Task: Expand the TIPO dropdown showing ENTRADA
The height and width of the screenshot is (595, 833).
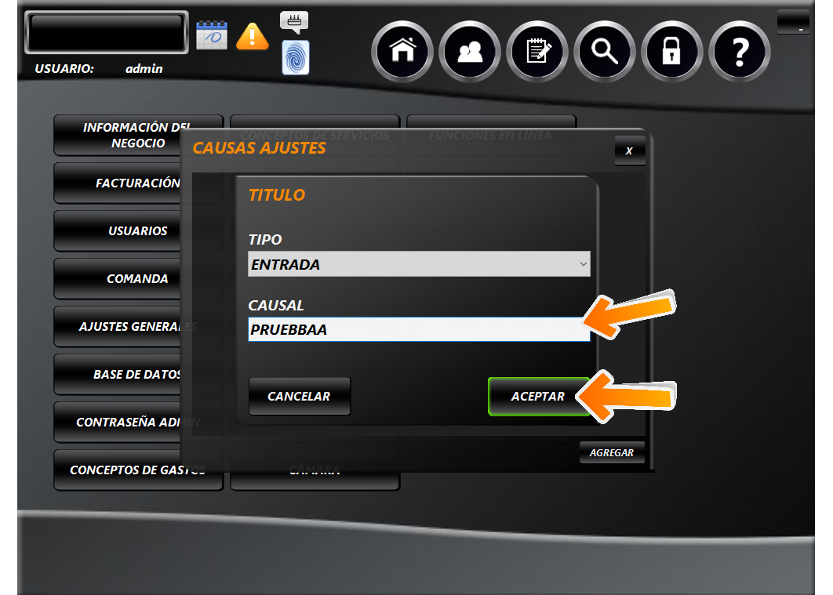Action: pos(419,264)
